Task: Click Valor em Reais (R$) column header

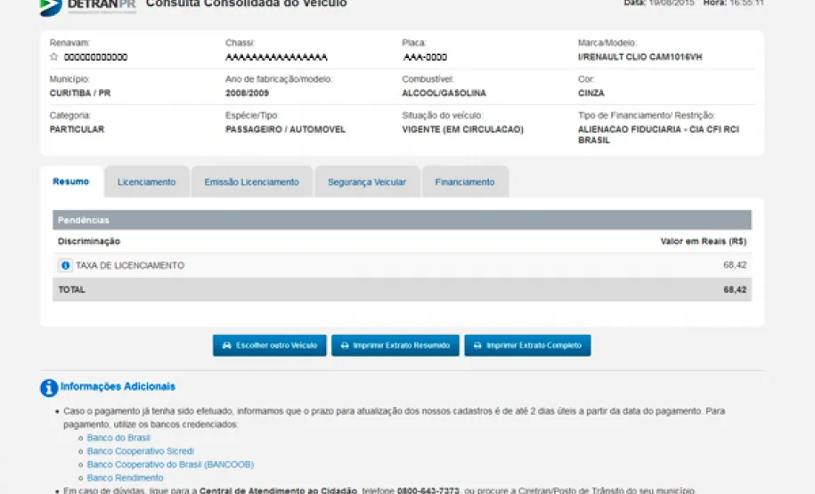Action: click(704, 241)
